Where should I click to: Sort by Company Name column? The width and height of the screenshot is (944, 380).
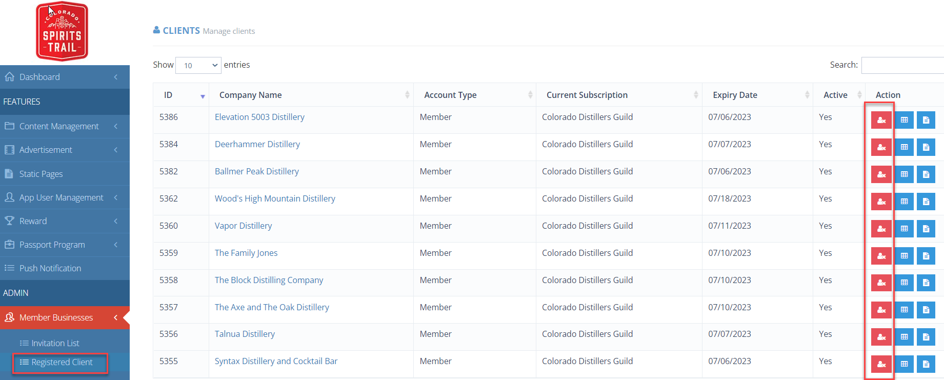click(x=407, y=95)
